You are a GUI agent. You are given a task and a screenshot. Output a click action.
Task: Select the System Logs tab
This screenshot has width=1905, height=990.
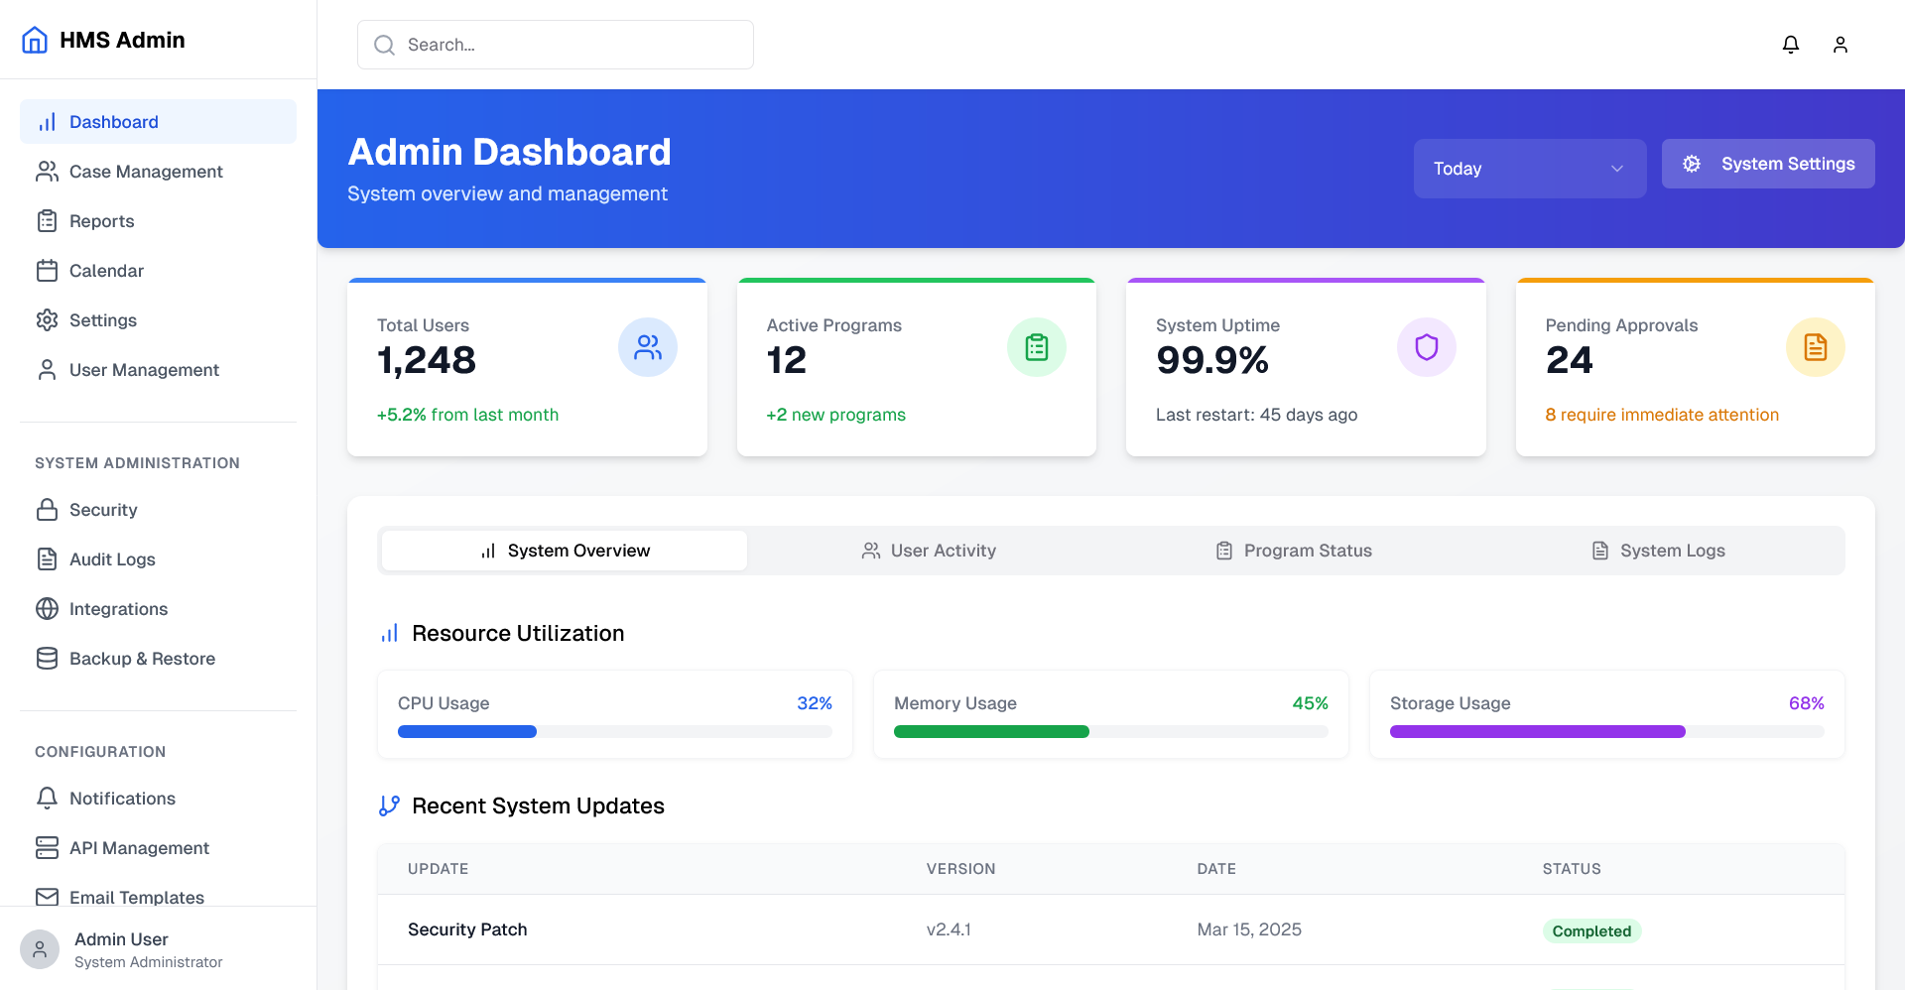click(1659, 551)
